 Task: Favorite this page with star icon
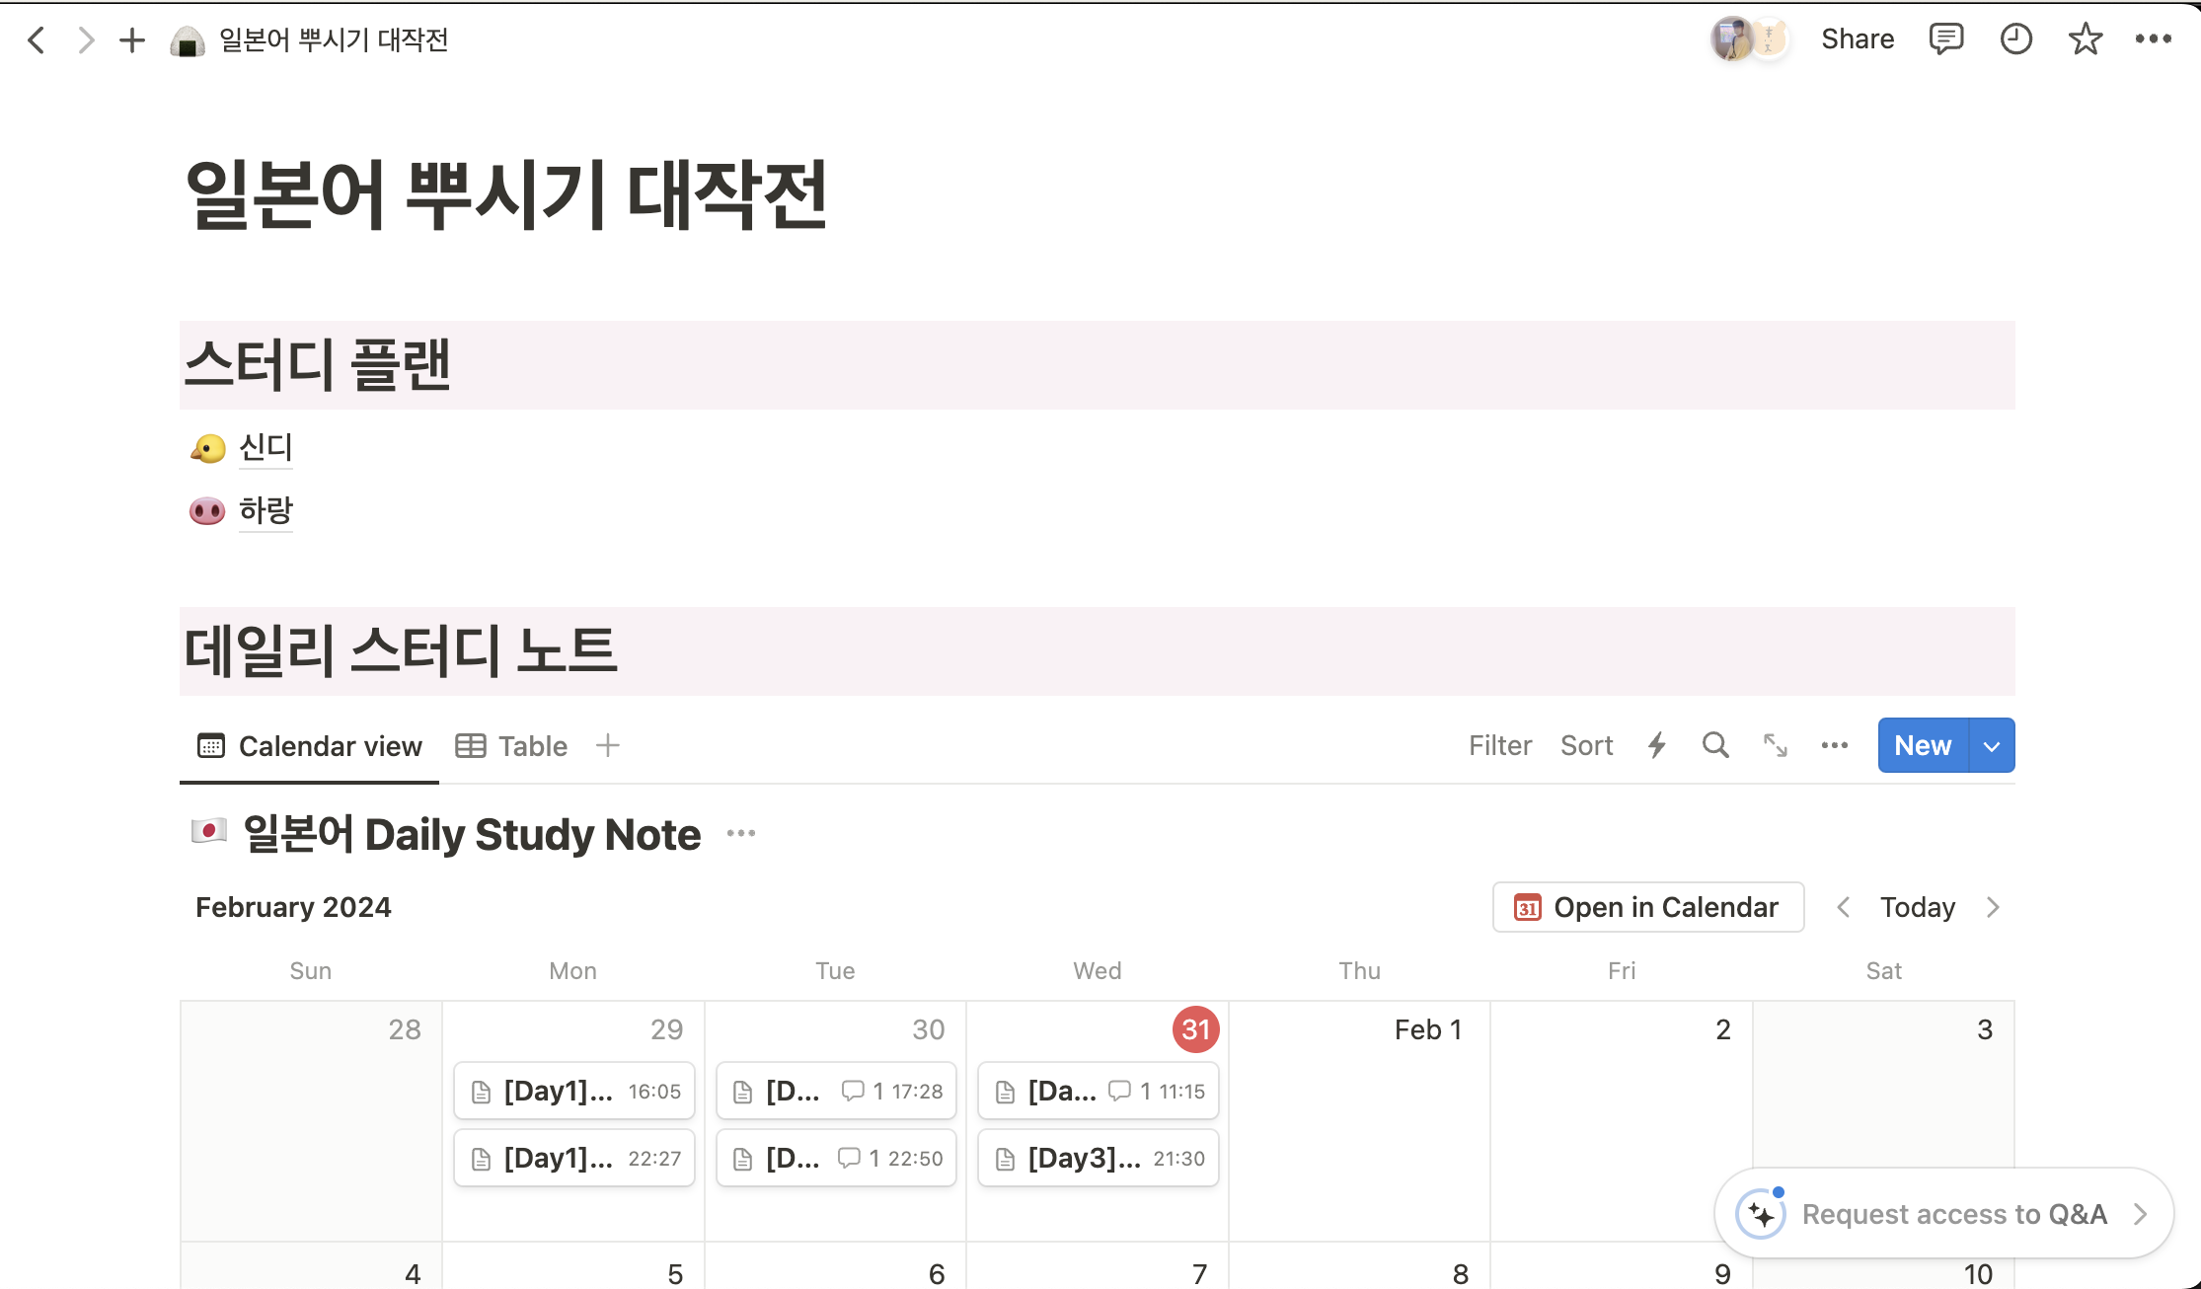point(2085,39)
